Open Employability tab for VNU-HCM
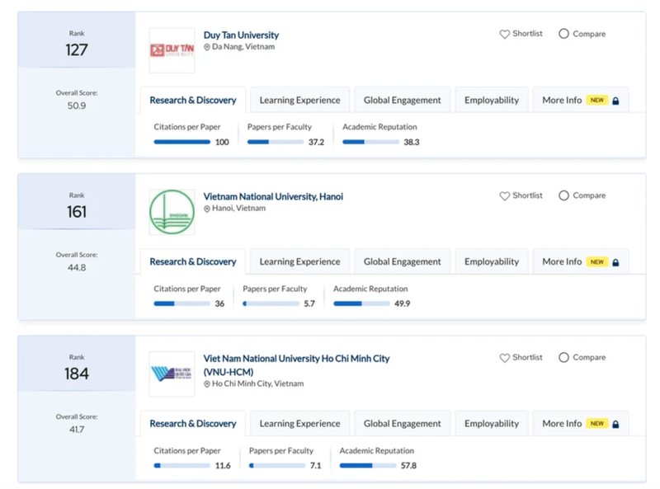The width and height of the screenshot is (660, 489). 492,423
